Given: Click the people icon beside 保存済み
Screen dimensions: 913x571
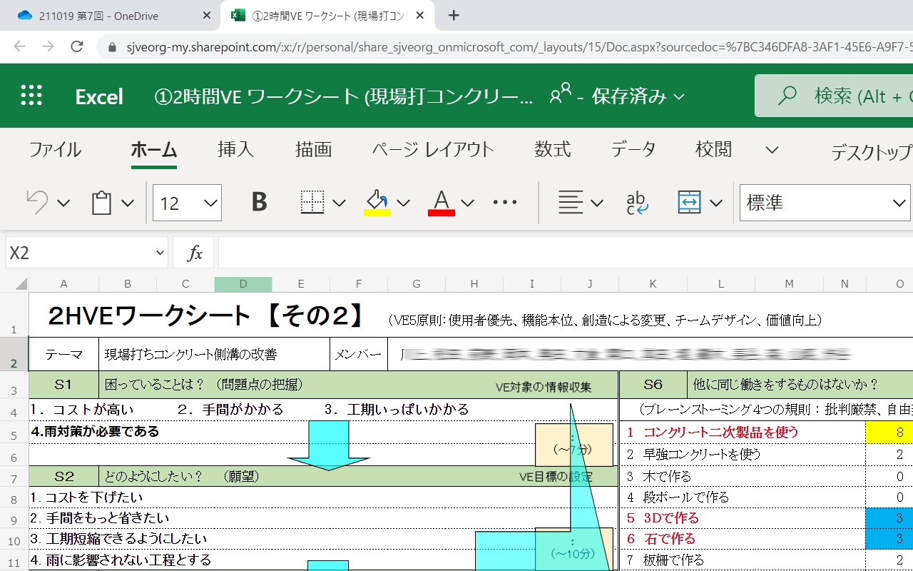Looking at the screenshot, I should pyautogui.click(x=561, y=95).
